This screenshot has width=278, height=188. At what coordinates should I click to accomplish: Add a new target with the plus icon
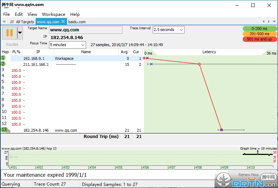coord(4,22)
